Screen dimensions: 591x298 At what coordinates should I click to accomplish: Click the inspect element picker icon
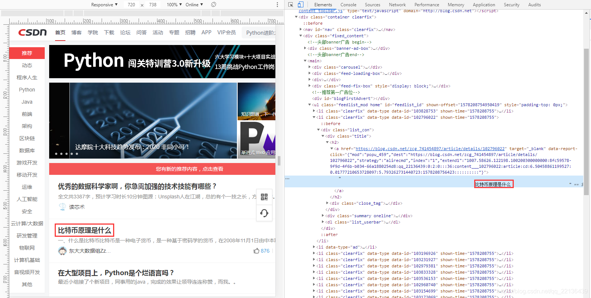(x=291, y=4)
